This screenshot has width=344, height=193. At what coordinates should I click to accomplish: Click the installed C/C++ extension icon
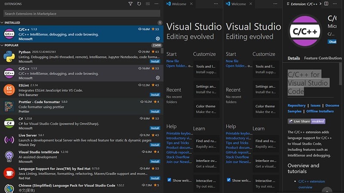tap(9, 34)
